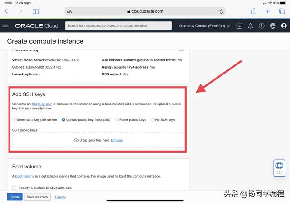The image size is (290, 203).
Task: Expand the Germany Central (Frankfurt) region dropdown
Action: (x=204, y=26)
